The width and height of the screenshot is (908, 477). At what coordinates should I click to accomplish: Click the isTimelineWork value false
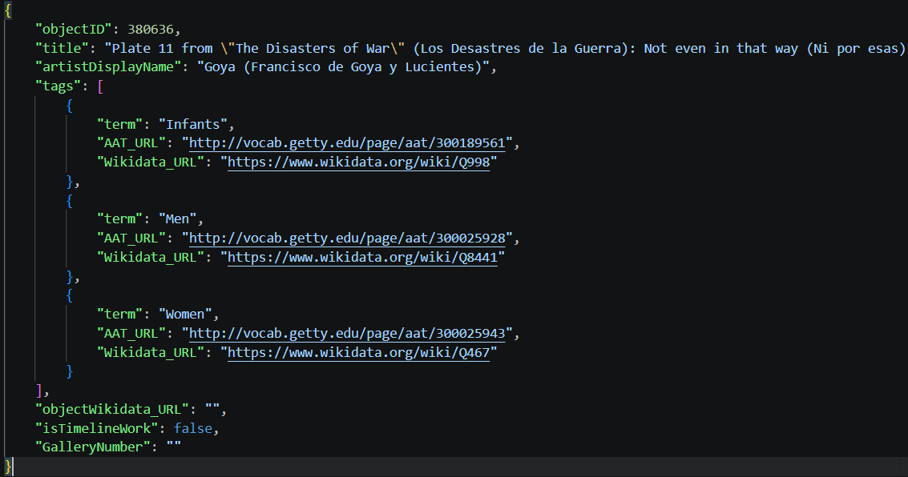coord(192,427)
